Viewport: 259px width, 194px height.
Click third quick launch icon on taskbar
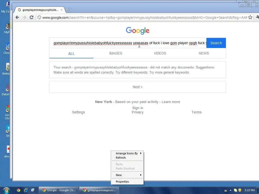click(33, 190)
